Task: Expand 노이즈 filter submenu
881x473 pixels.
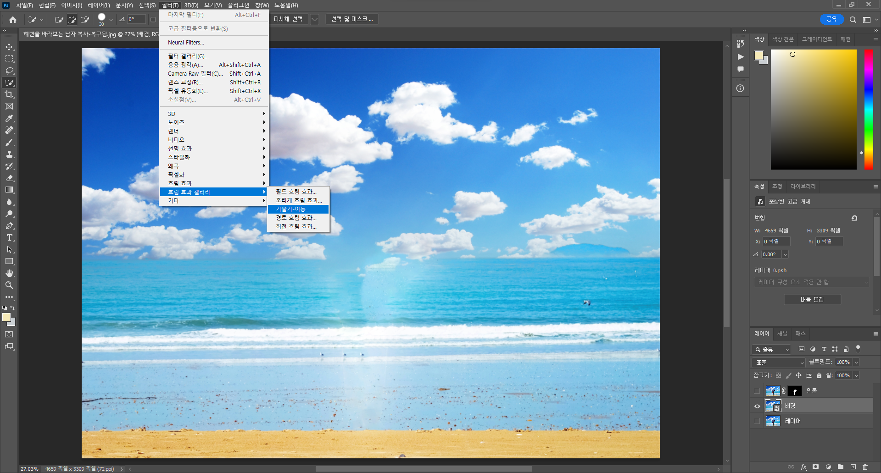Action: pos(214,122)
